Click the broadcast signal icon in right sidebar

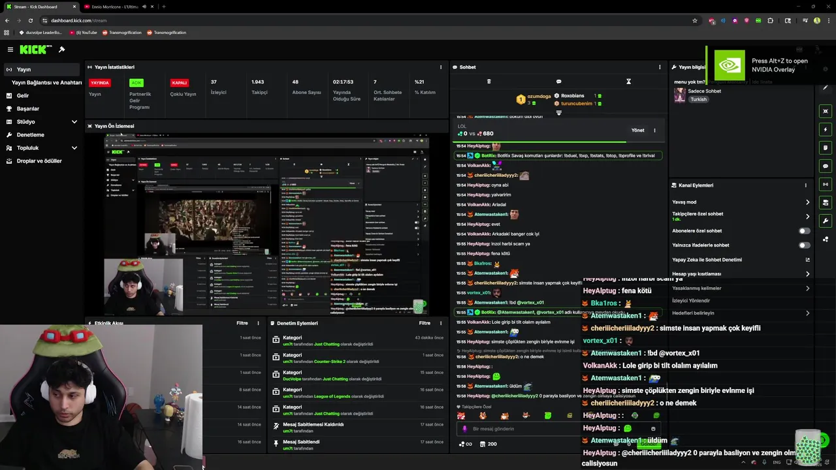tap(826, 184)
